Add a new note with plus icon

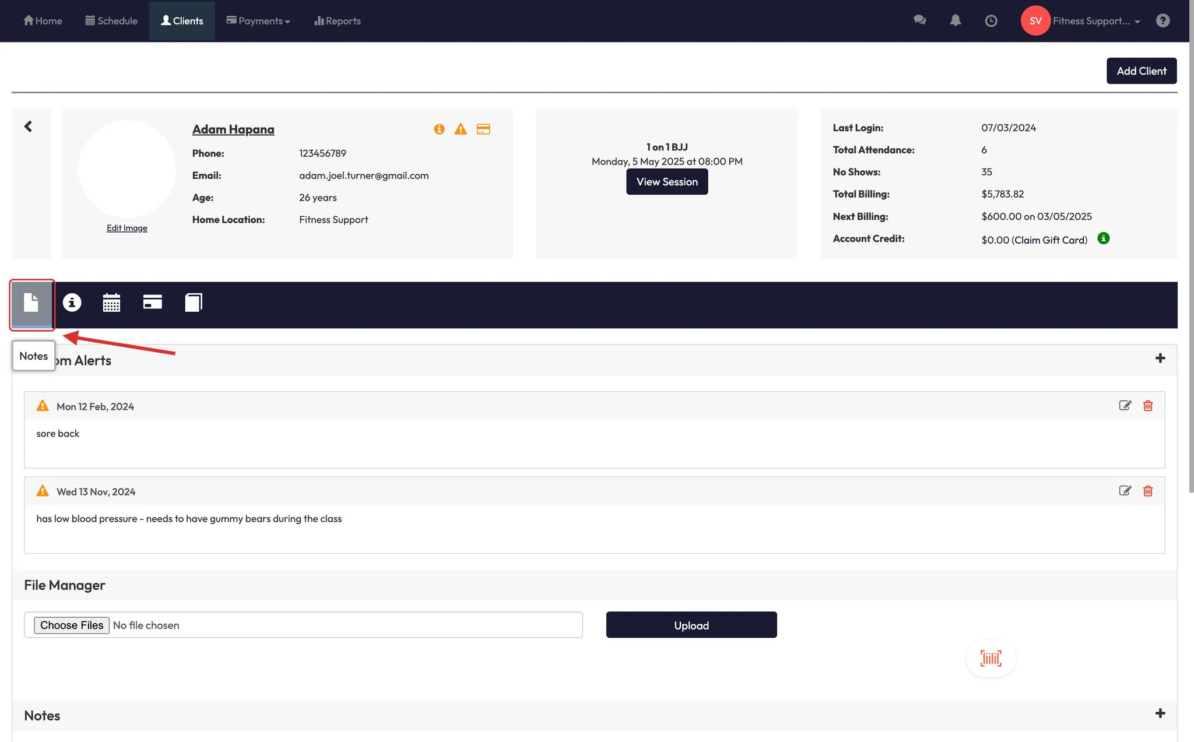click(1160, 713)
